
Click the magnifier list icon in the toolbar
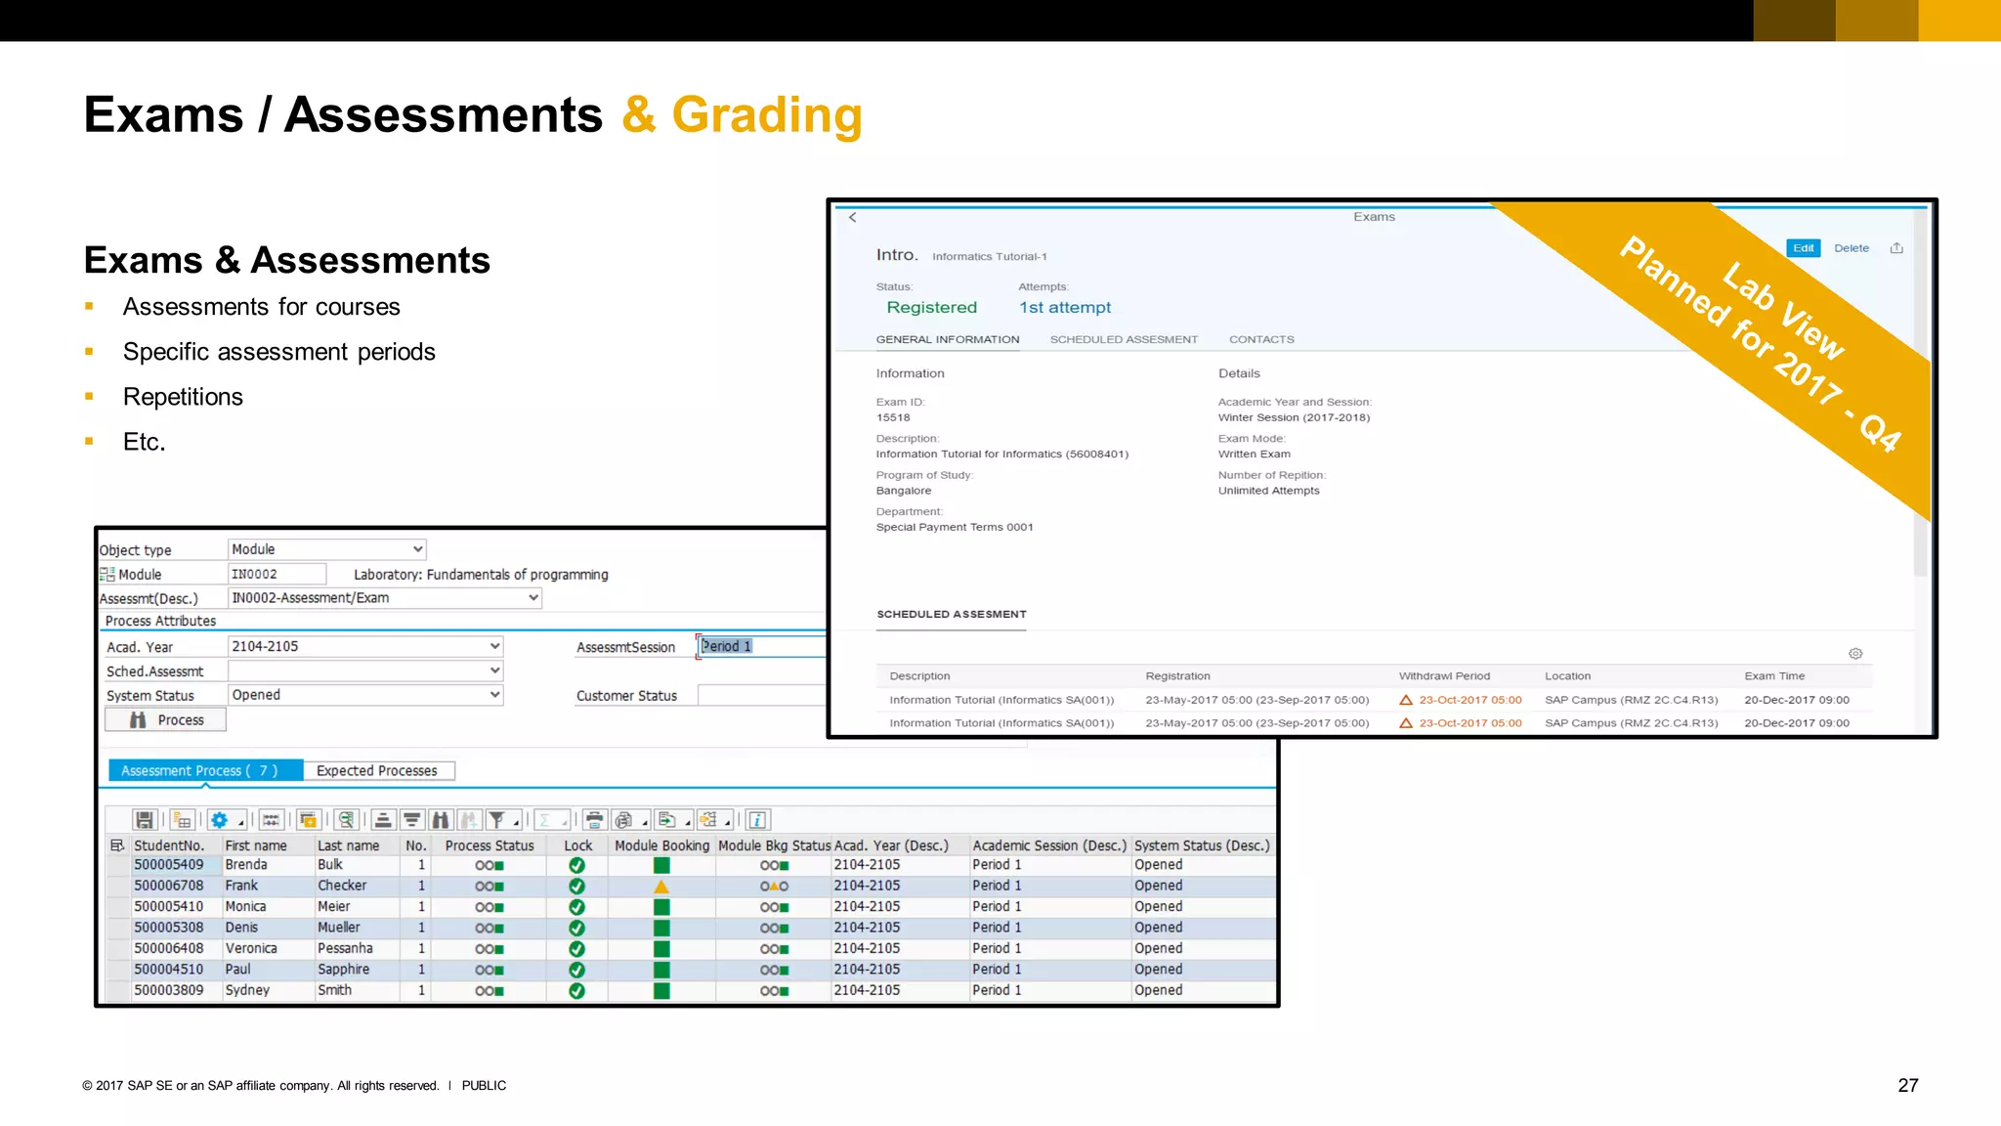pos(346,819)
